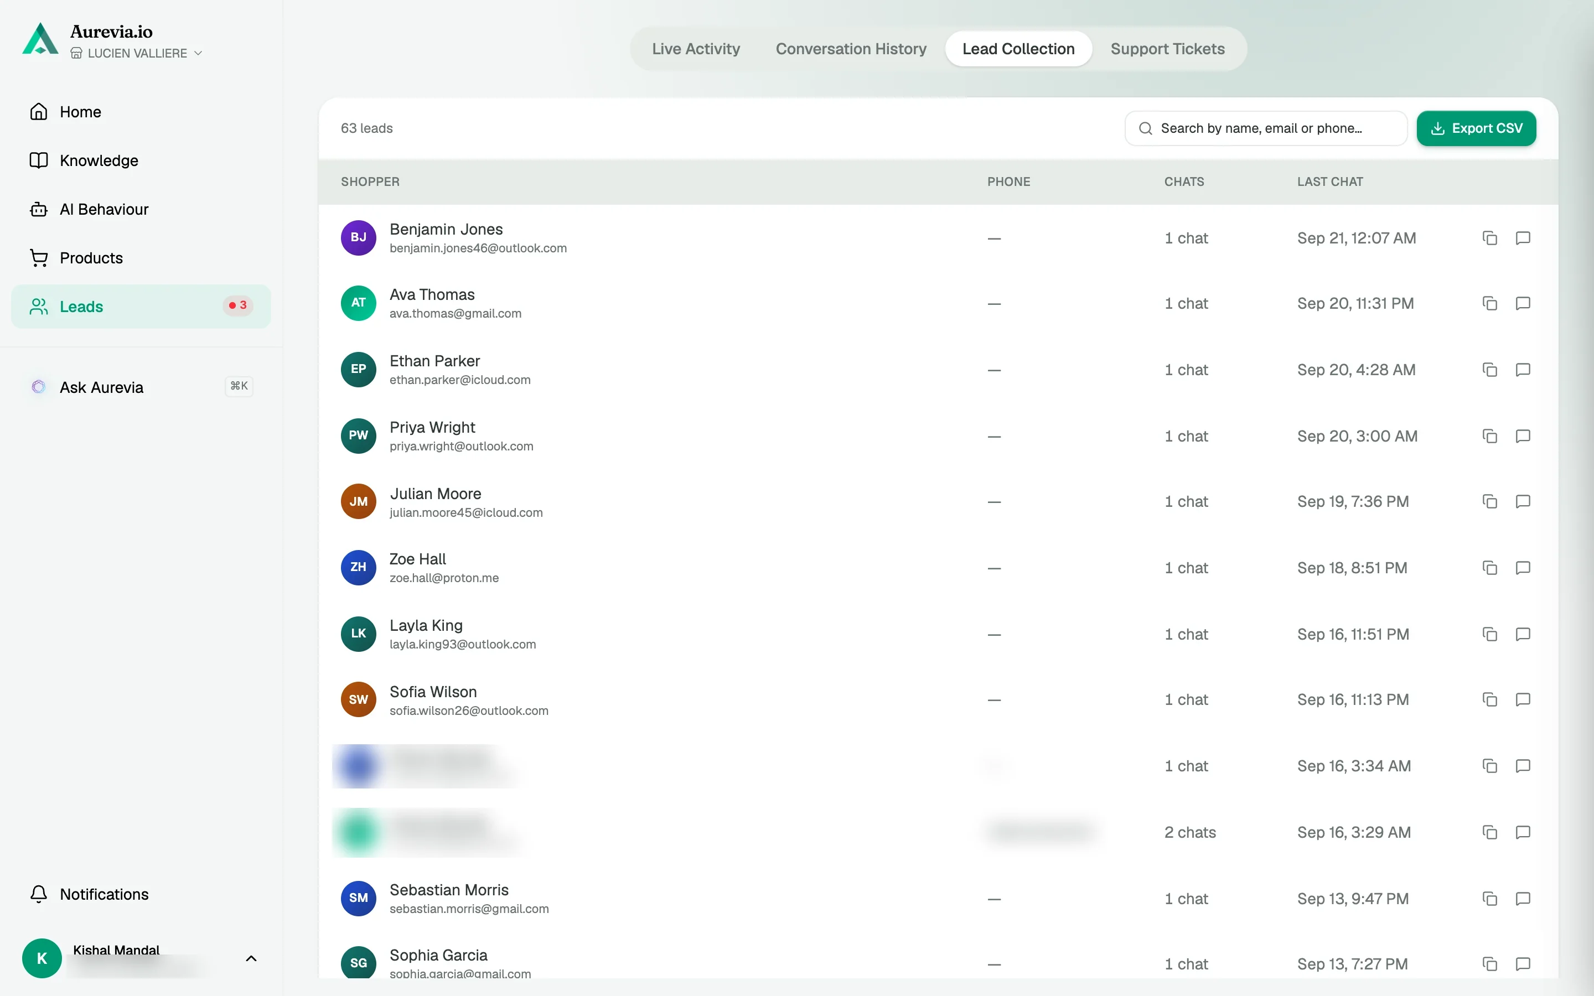
Task: Select the Lead Collection tab
Action: pos(1018,49)
